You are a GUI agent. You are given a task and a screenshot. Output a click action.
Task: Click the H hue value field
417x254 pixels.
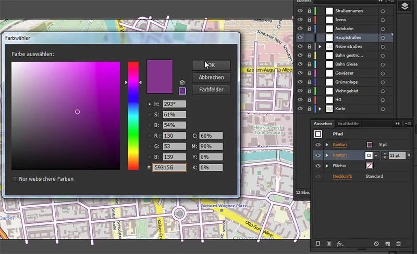coord(174,104)
